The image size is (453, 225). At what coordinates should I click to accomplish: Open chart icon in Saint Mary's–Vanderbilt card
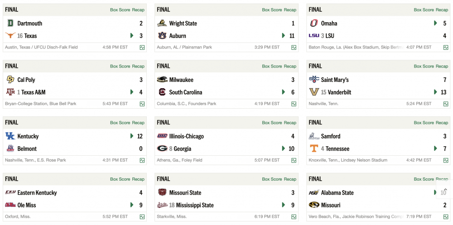pyautogui.click(x=446, y=104)
